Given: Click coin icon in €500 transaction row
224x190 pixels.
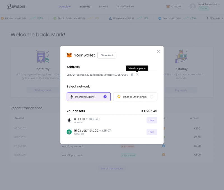Looking at the screenshot, I should (164, 154).
